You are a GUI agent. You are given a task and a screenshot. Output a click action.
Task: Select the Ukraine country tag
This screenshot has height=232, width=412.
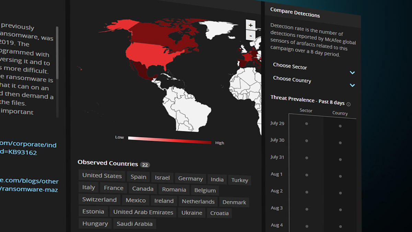(x=192, y=213)
